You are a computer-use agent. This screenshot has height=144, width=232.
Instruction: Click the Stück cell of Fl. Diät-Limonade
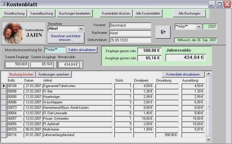tap(123, 113)
